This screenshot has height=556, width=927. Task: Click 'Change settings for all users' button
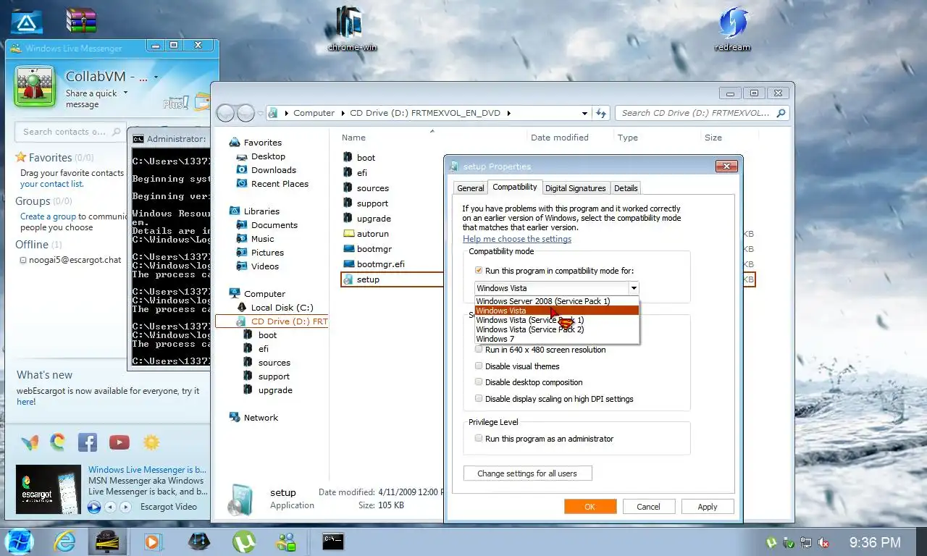(527, 473)
